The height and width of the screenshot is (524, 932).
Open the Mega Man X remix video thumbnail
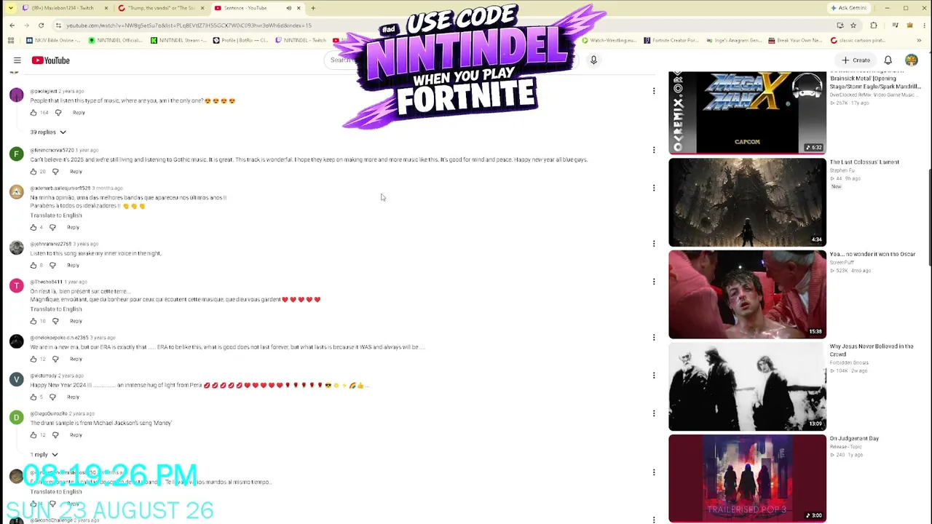pyautogui.click(x=747, y=112)
